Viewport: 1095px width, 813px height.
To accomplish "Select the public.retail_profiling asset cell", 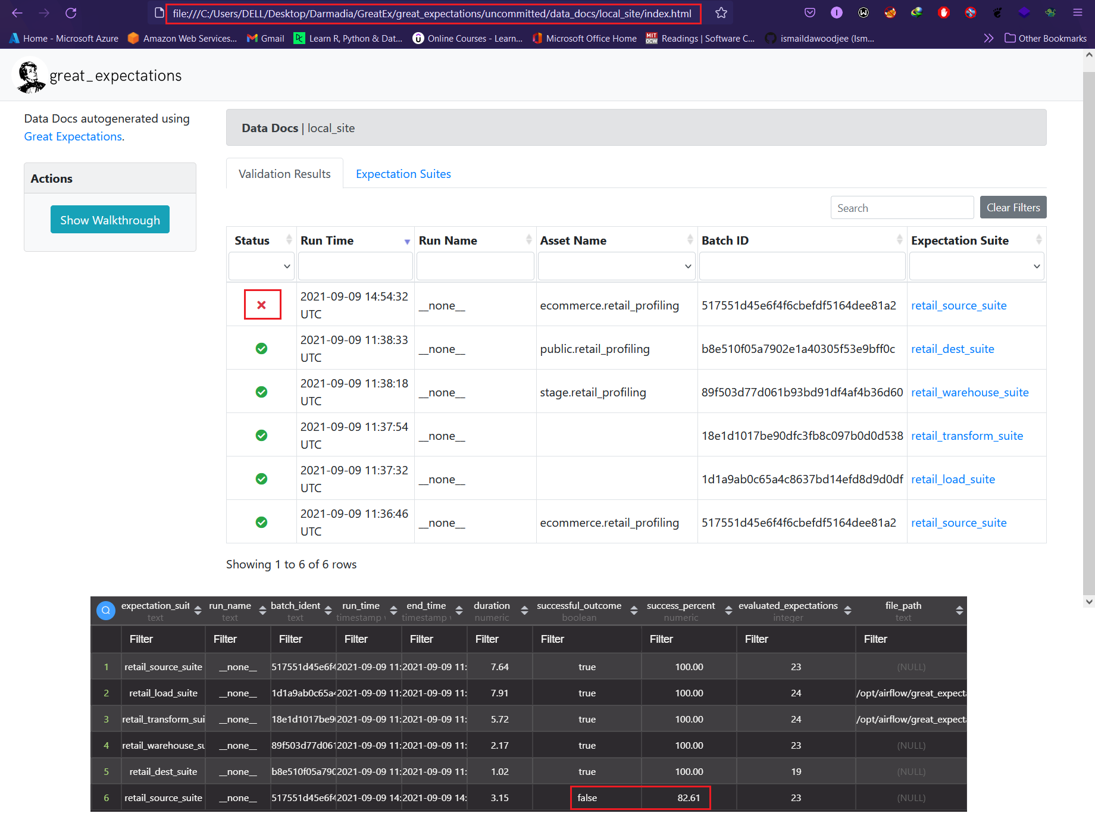I will tap(617, 349).
